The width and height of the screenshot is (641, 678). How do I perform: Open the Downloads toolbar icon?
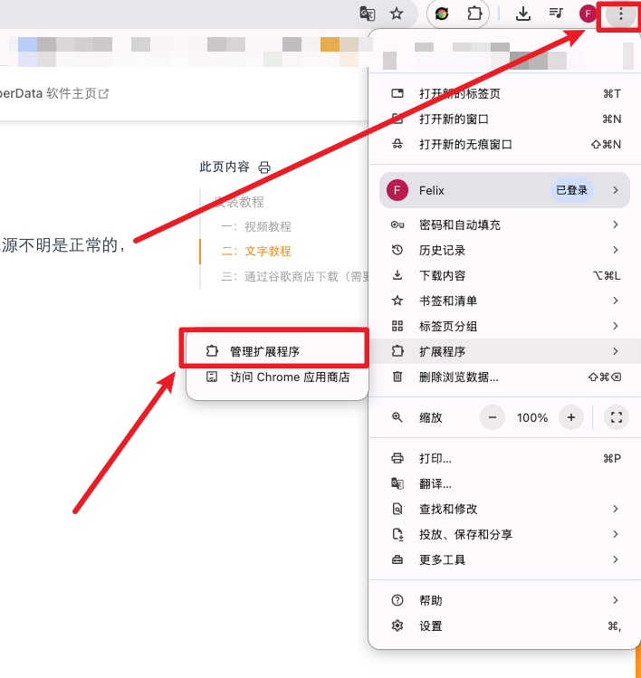click(x=523, y=14)
